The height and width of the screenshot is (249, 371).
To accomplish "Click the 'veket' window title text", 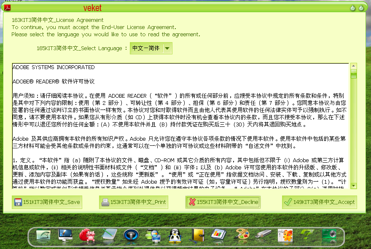I will pyautogui.click(x=92, y=8).
